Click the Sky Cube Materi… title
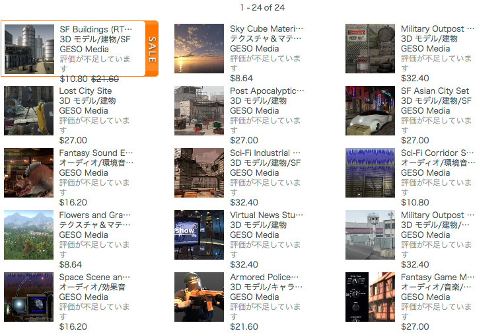 tap(266, 28)
